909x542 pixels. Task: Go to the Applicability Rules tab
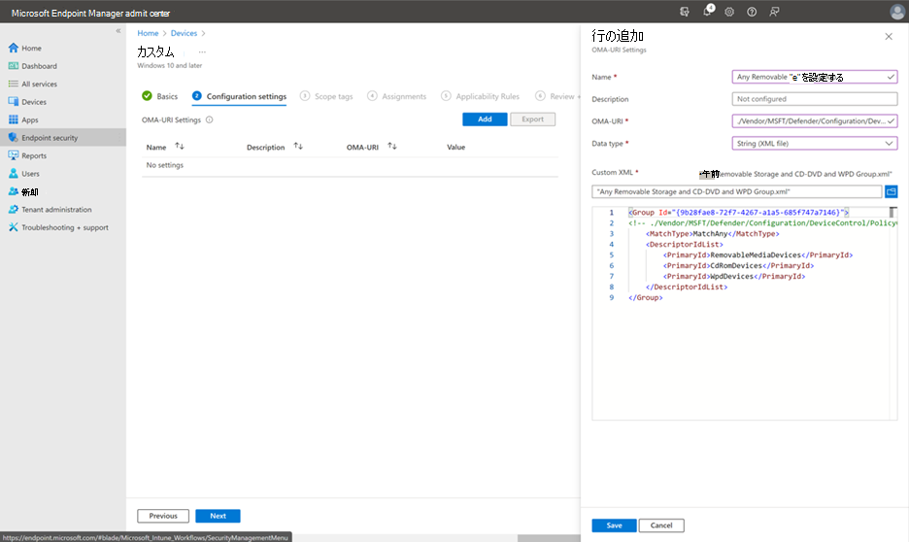click(x=480, y=96)
